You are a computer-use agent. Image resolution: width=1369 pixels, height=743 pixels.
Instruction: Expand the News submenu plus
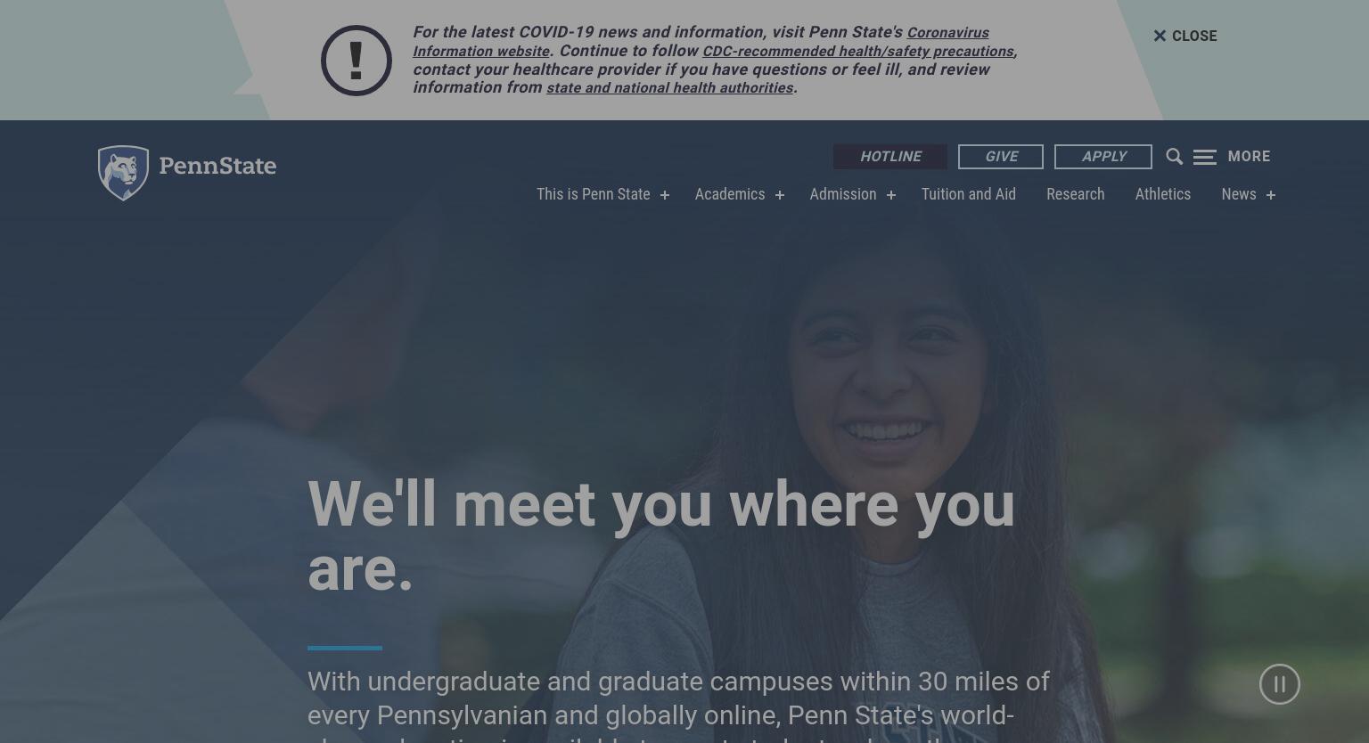1270,195
